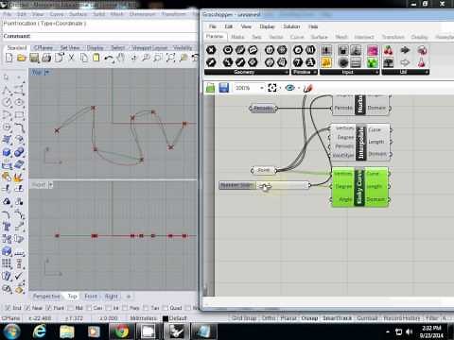The image size is (454, 340).
Task: Click the Open file green icon in Grasshopper
Action: pos(210,88)
